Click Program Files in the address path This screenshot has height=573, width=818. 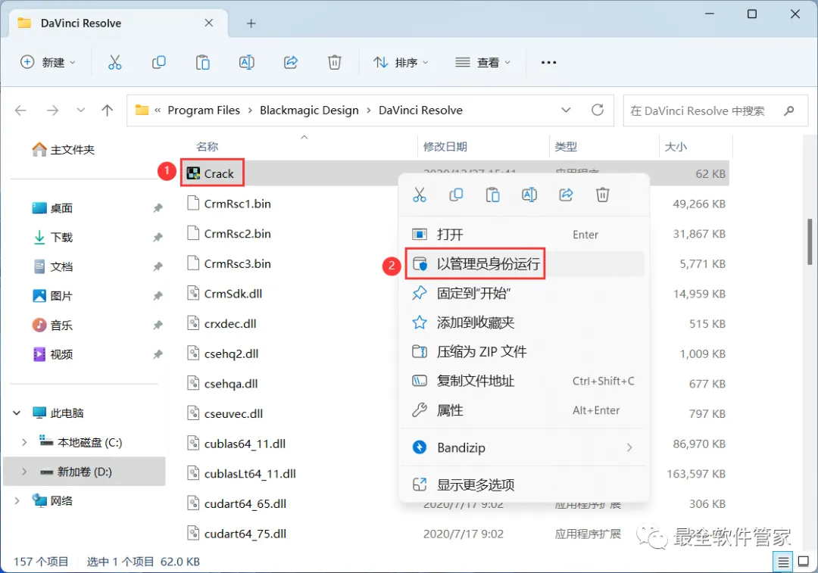pos(204,111)
